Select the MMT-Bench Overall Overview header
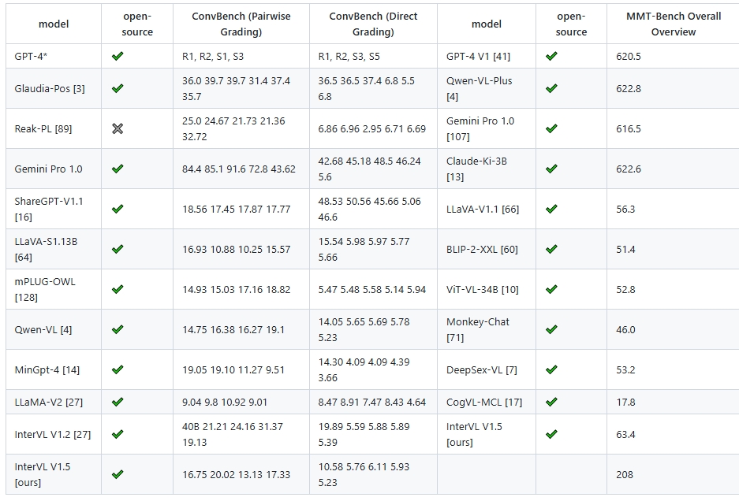Screen dimensions: 739x501 674,24
